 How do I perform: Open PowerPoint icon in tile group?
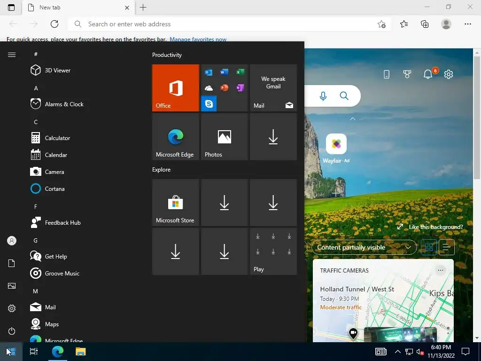click(224, 88)
